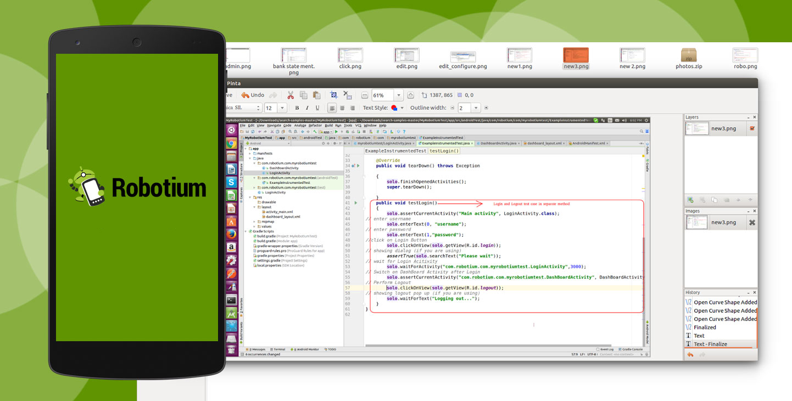Decrease outline width with minus button
Viewport: 792px width, 401px height.
453,108
